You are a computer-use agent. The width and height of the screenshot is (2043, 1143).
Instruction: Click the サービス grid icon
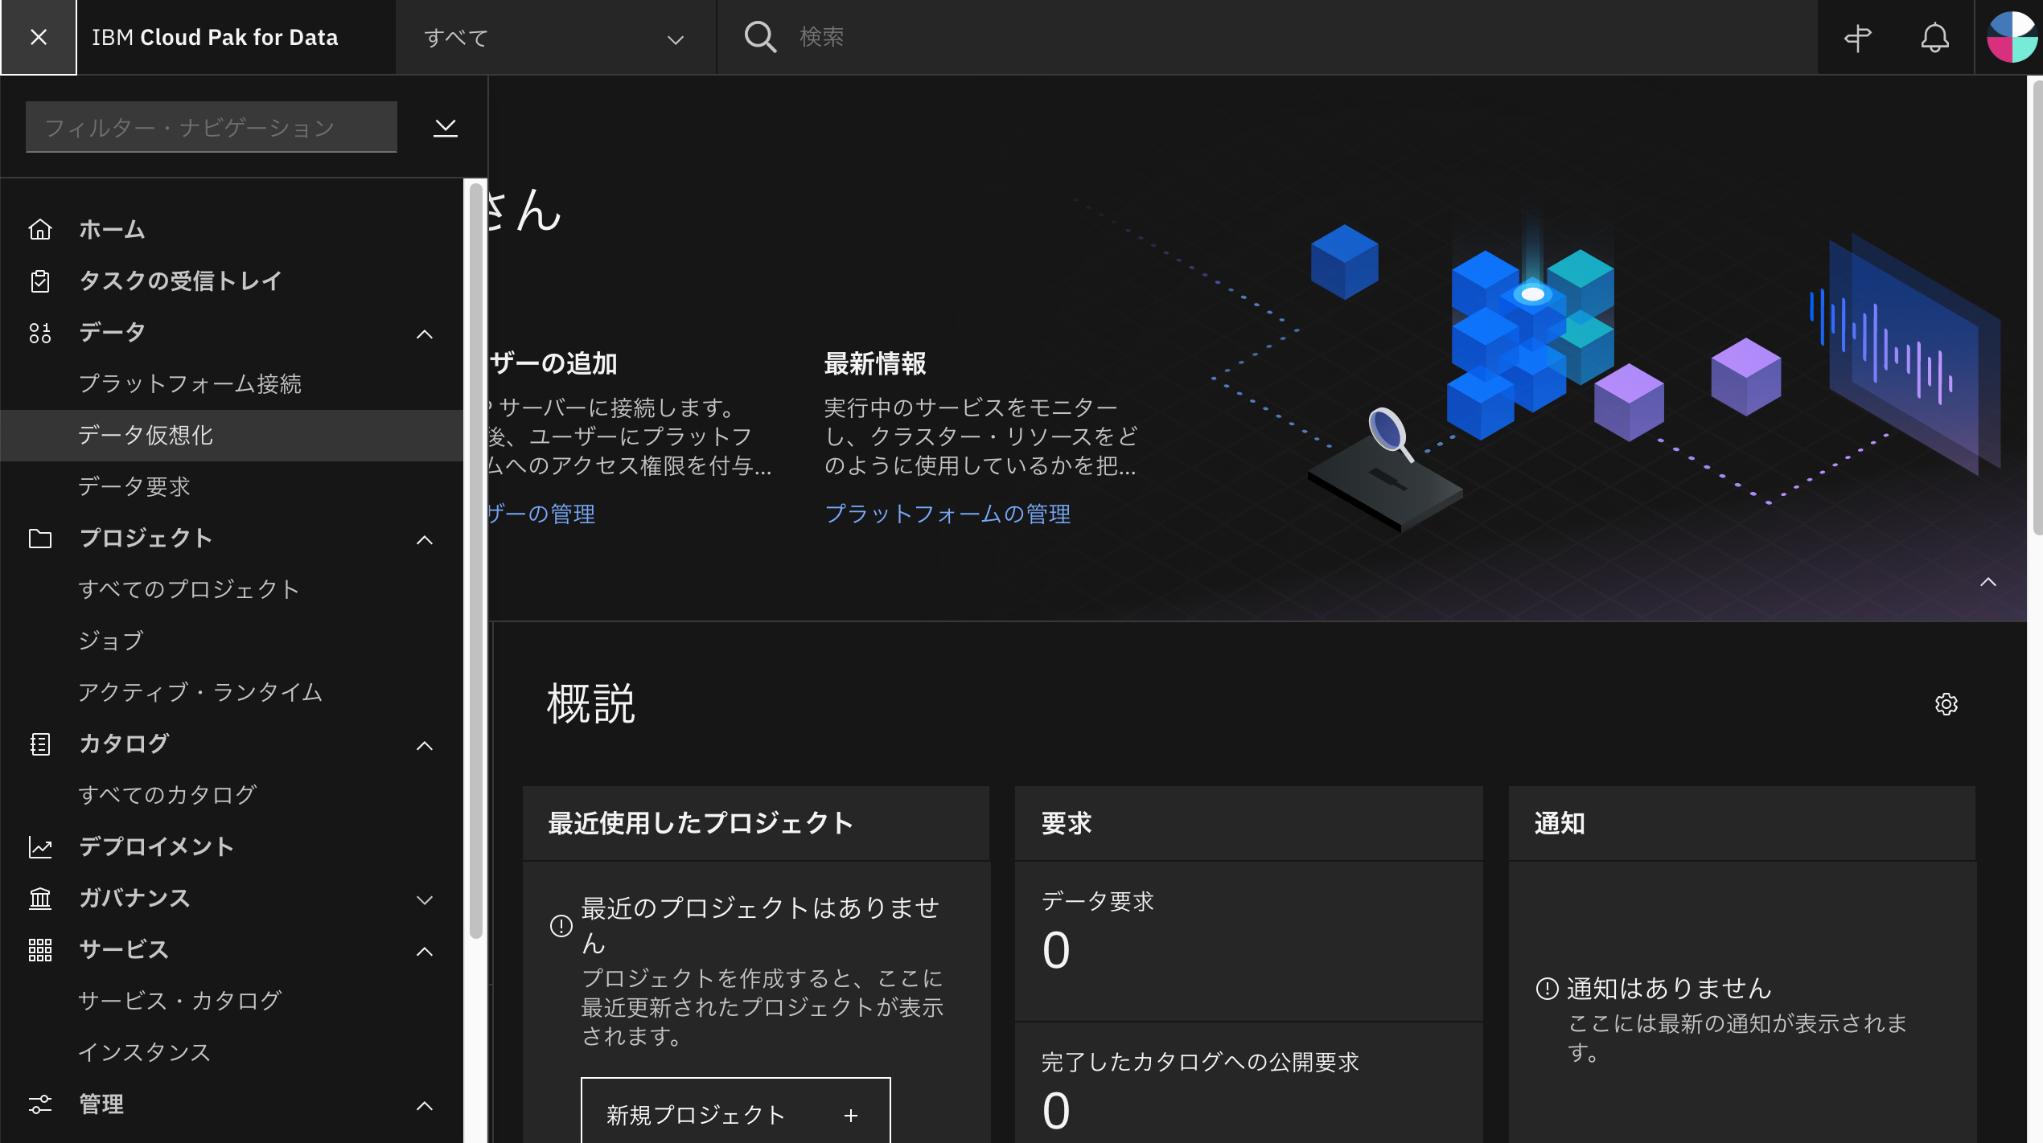coord(40,949)
